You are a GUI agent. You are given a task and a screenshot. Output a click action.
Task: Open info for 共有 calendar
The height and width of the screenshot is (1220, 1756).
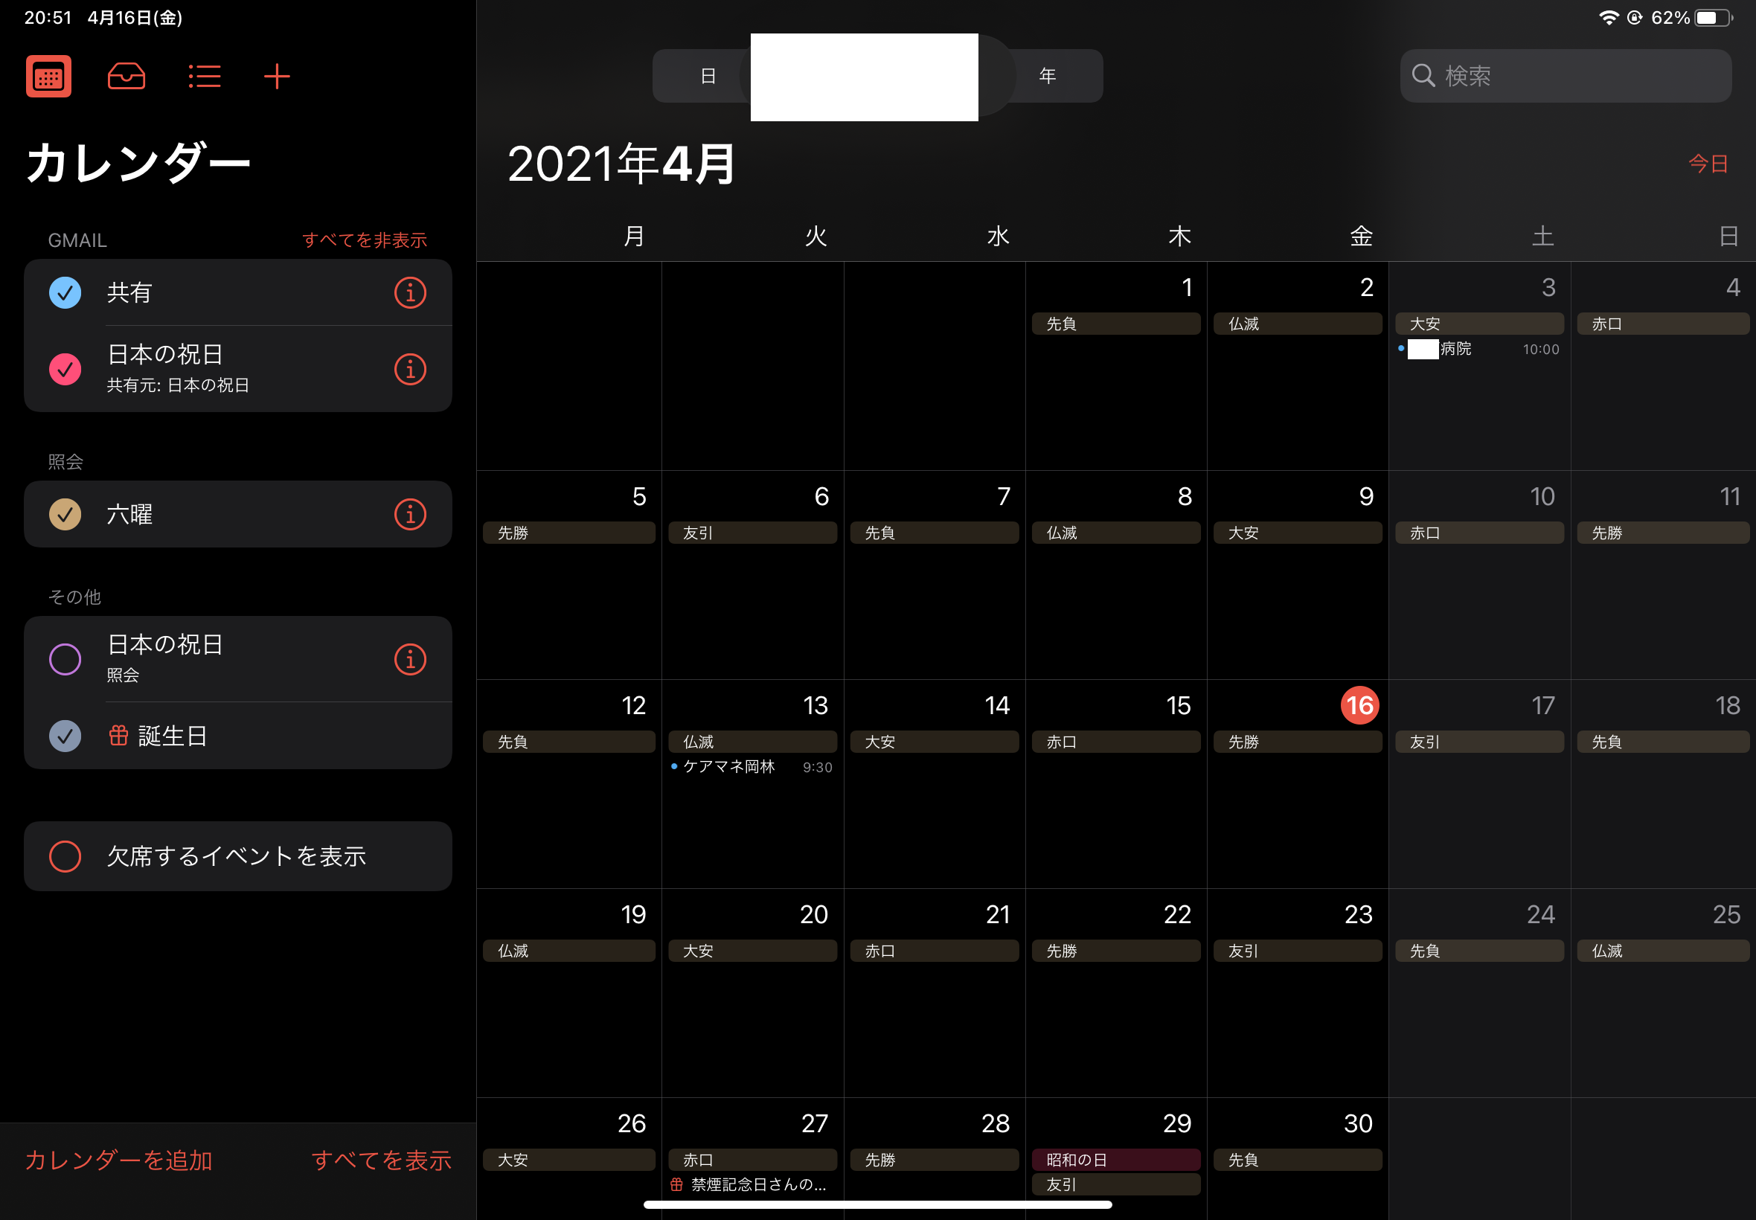pyautogui.click(x=410, y=293)
